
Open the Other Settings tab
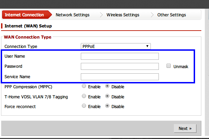(171, 15)
